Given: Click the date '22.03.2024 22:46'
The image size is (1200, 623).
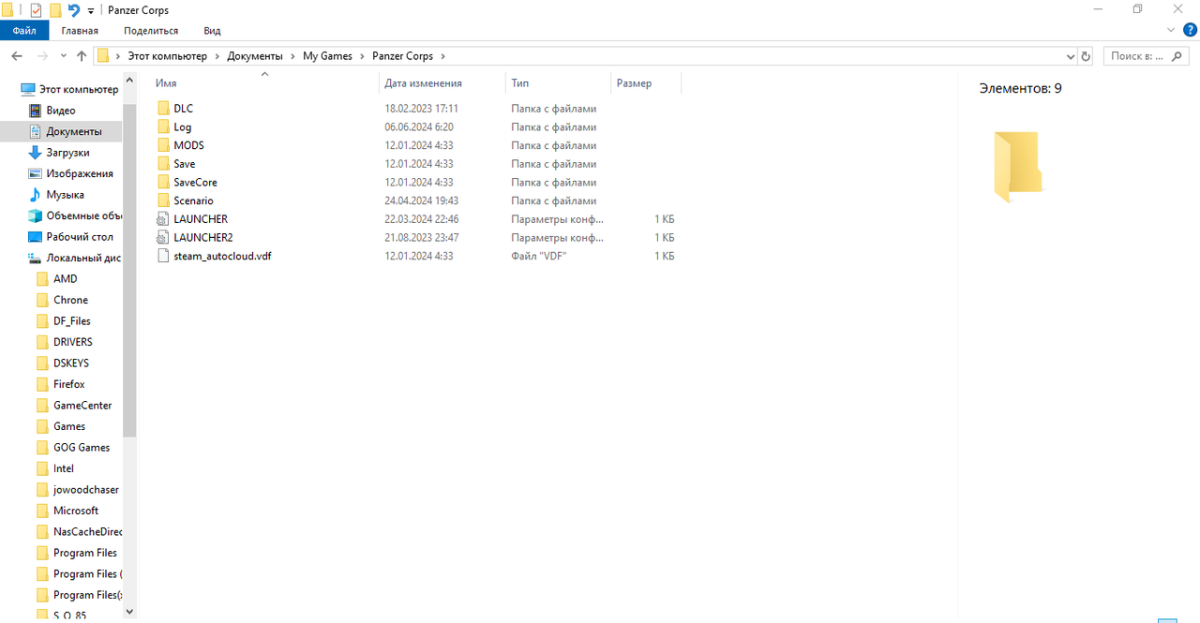Looking at the screenshot, I should (421, 219).
